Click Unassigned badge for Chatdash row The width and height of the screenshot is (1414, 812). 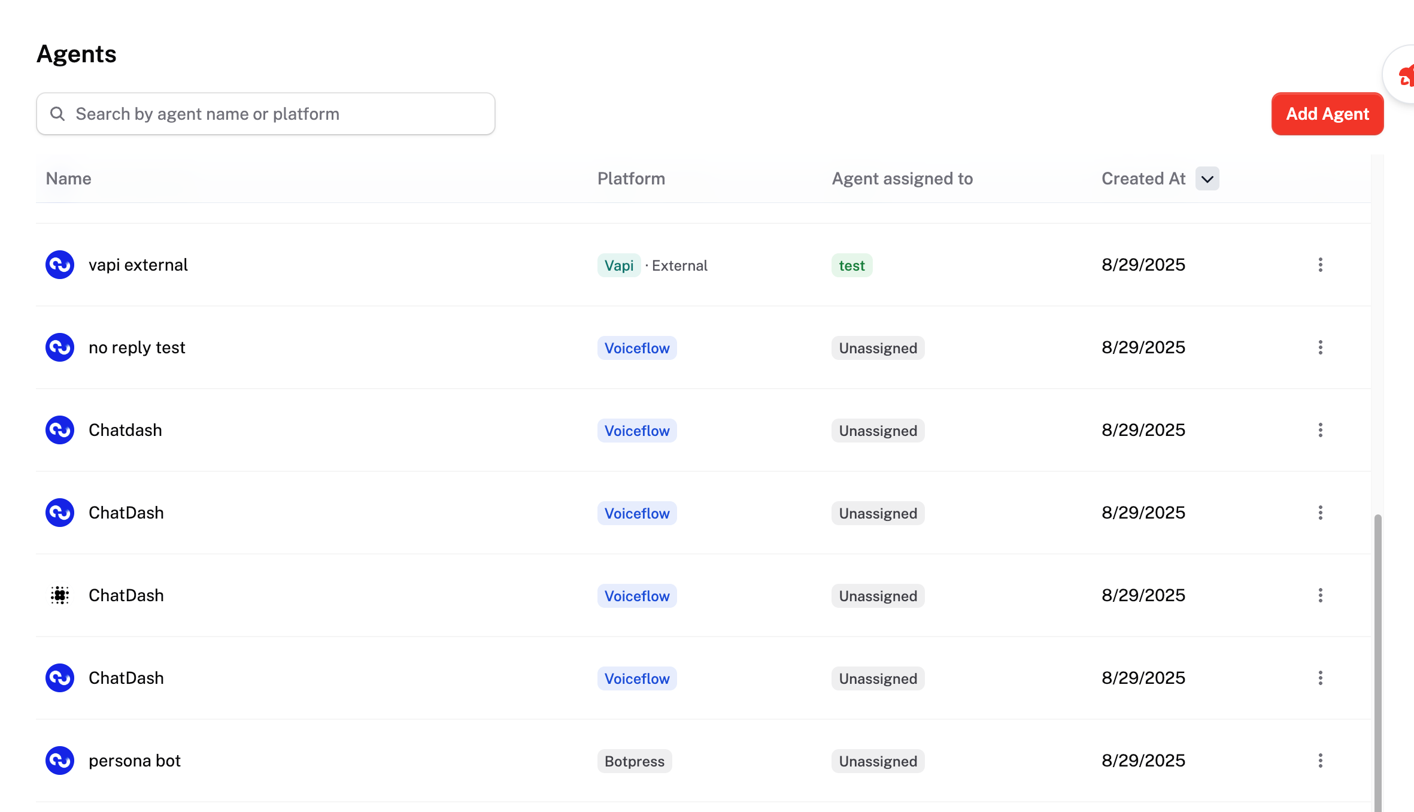click(878, 431)
